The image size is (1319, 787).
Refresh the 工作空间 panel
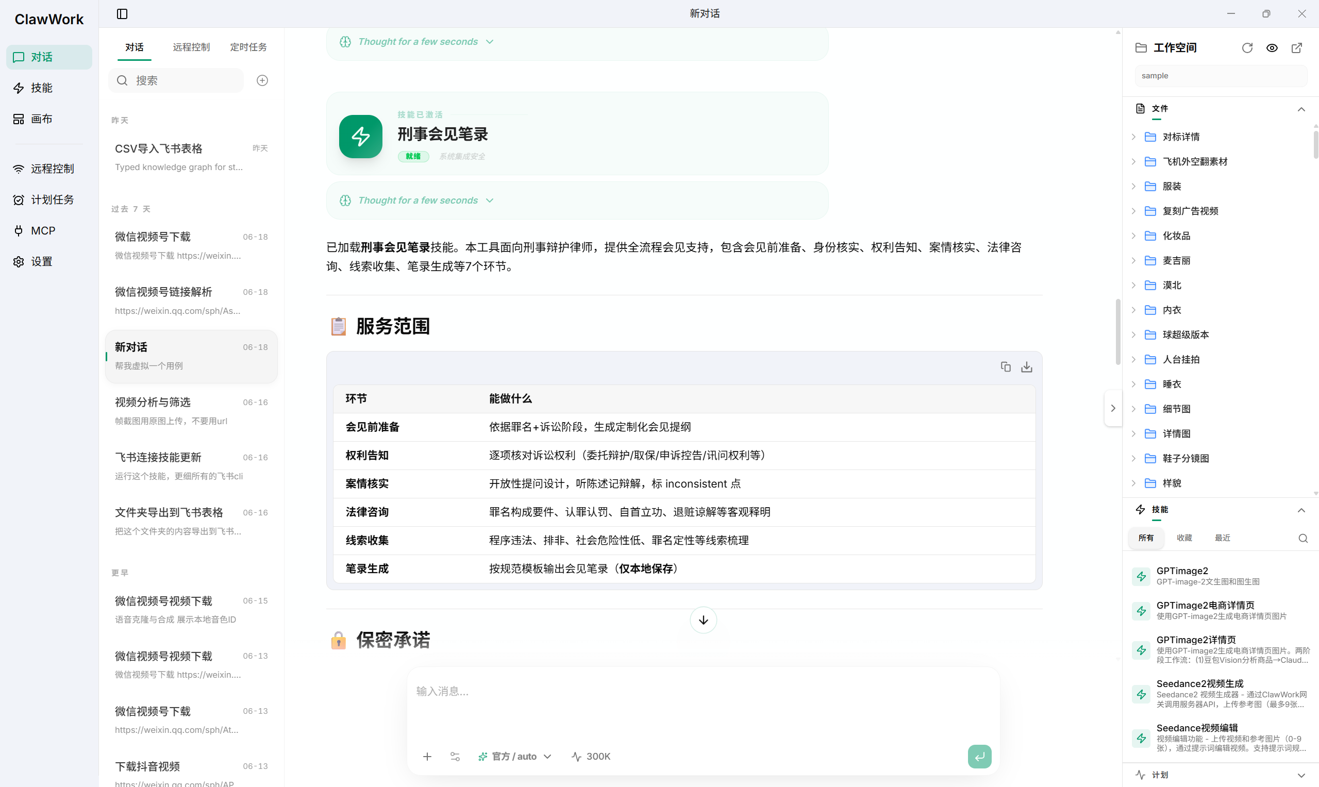pos(1247,48)
